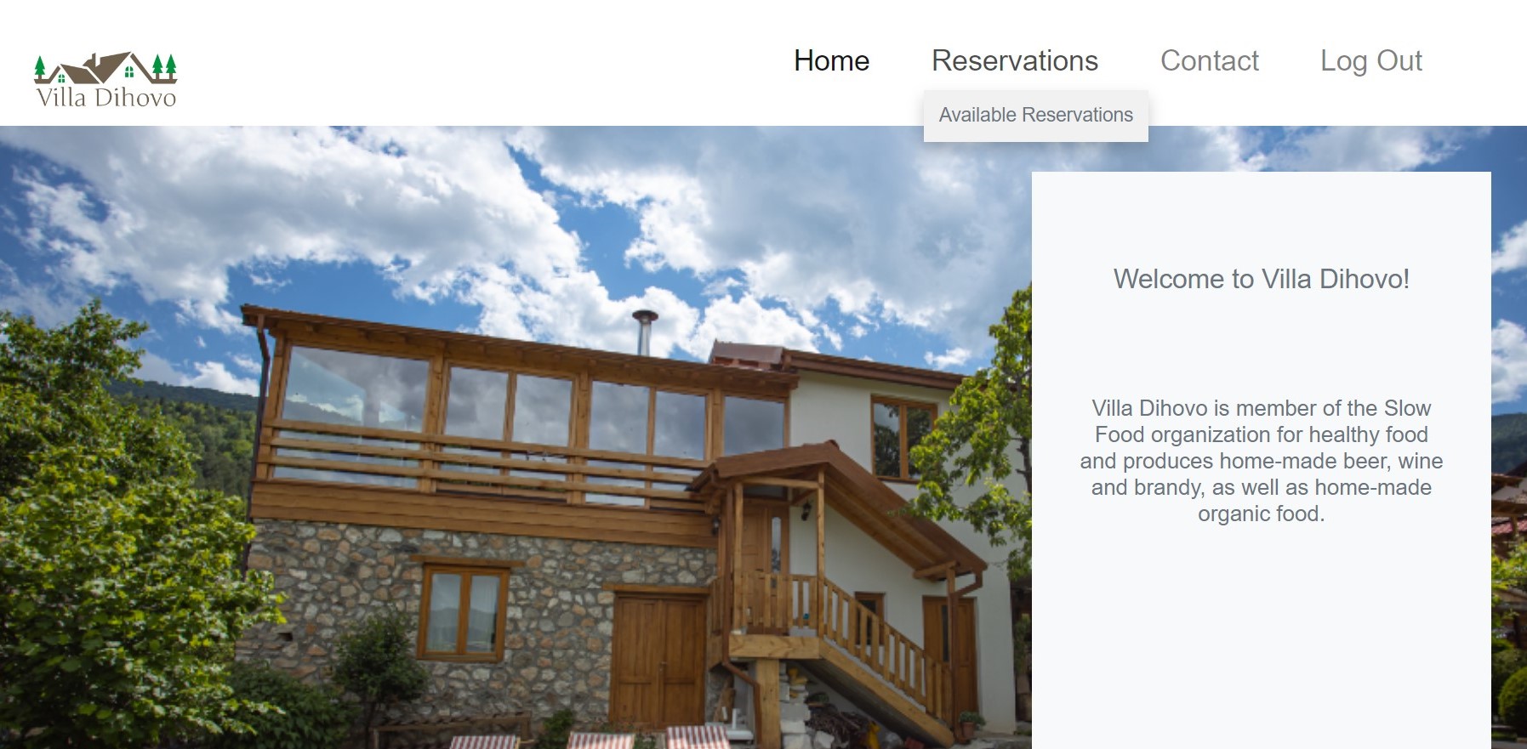Click the Villa Dihovo rooftop logo icon
Screen dimensions: 1527x749
tap(105, 68)
